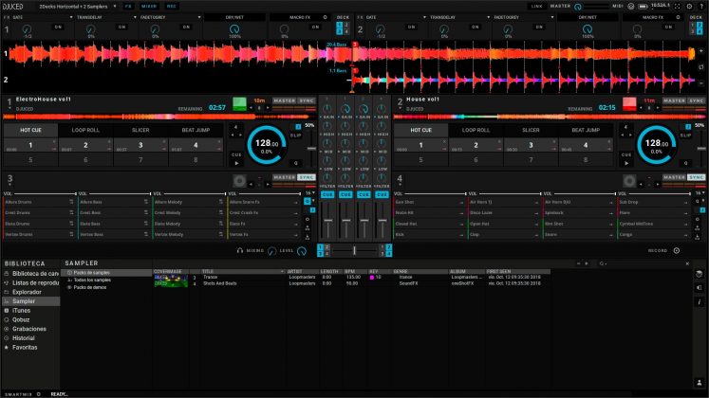Click the MIDI controller icon in top bar

(x=631, y=7)
